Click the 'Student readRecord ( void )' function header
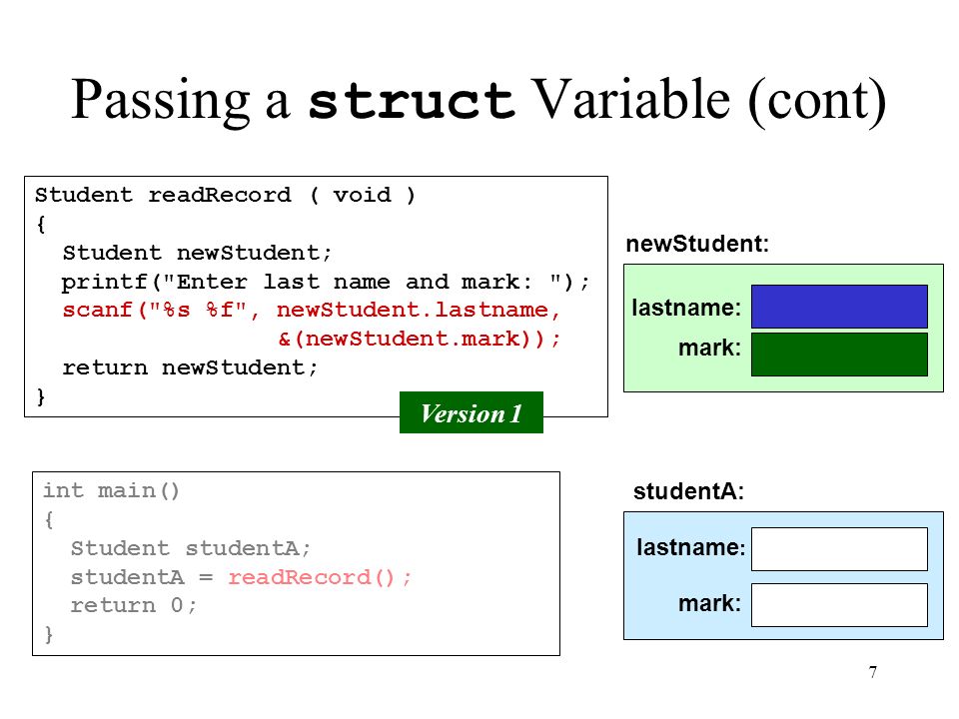 click(x=225, y=195)
